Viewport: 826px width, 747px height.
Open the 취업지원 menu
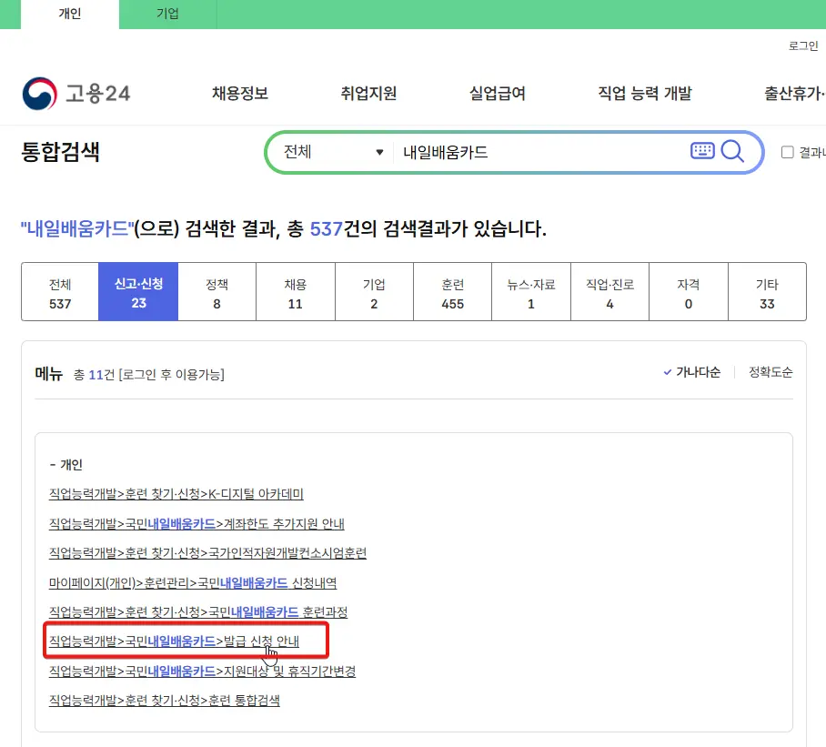[x=368, y=93]
